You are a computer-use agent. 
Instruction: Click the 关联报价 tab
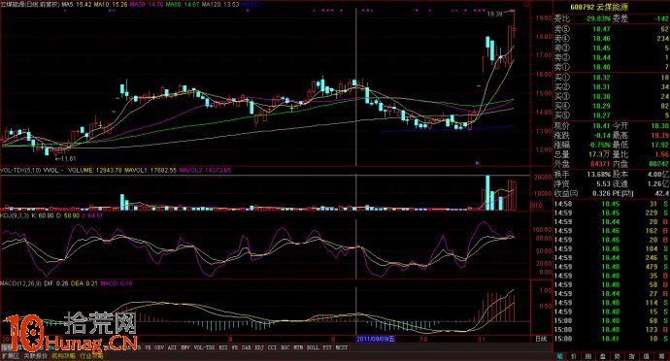pos(36,356)
